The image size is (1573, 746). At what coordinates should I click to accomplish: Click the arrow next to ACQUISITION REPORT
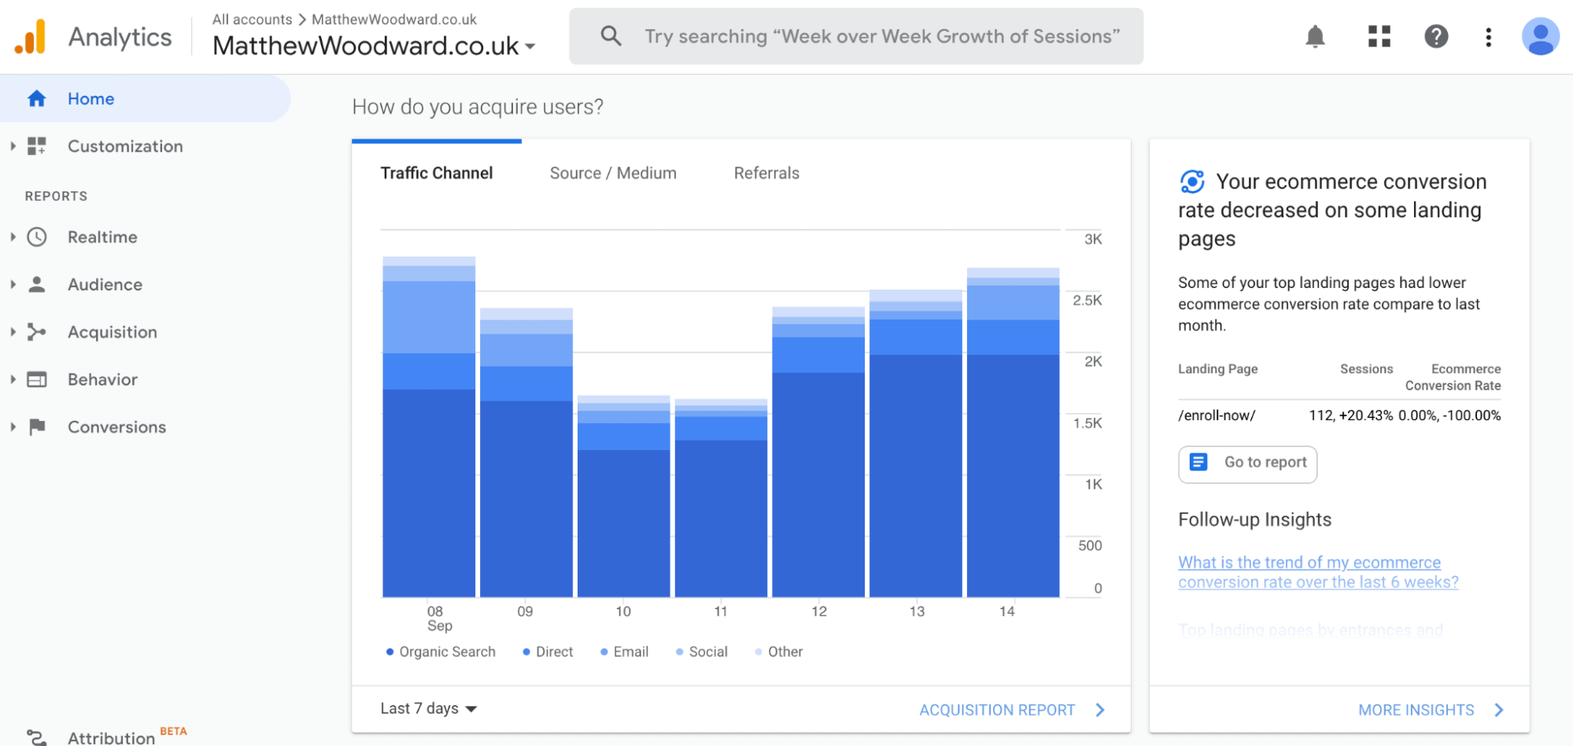(x=1100, y=710)
